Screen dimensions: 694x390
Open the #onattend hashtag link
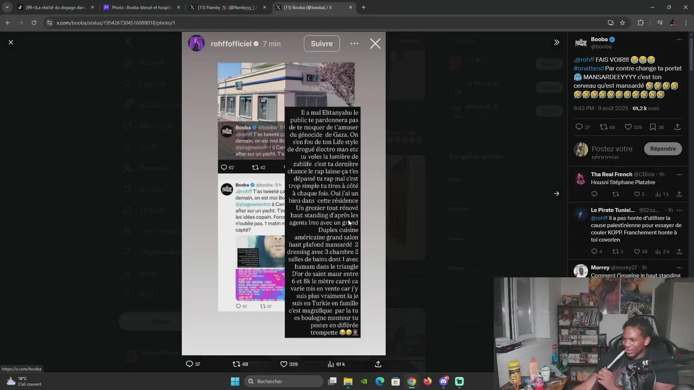pos(588,68)
